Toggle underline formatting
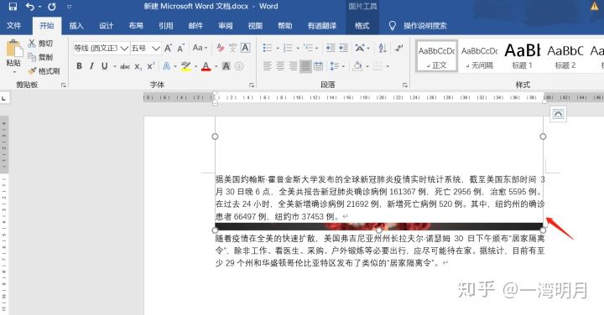 tap(104, 66)
